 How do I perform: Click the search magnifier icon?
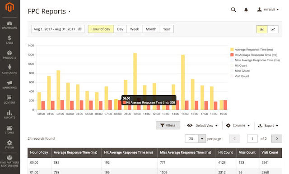coord(233,9)
